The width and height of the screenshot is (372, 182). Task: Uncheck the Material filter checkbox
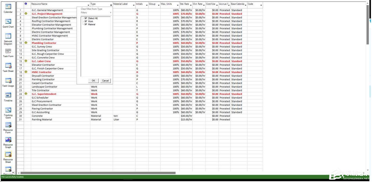[86, 25]
